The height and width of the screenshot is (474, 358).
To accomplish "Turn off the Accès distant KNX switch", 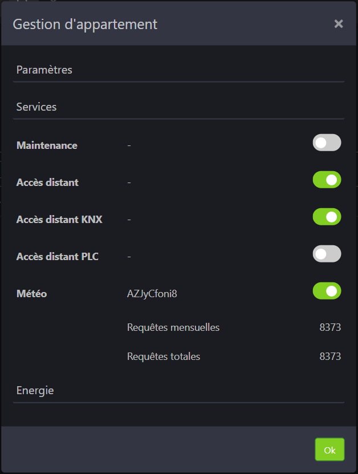I will [327, 217].
